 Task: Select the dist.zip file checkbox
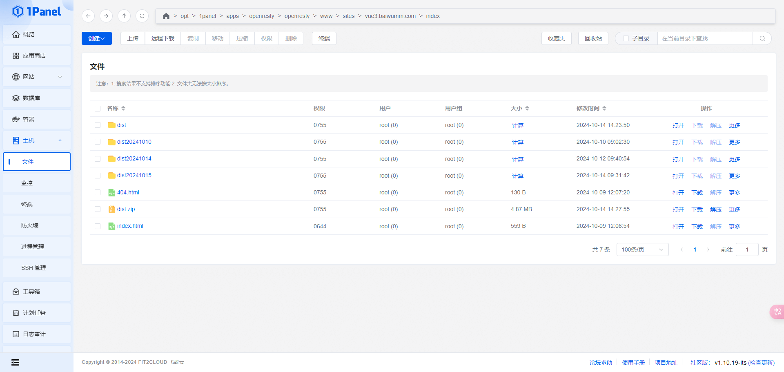(x=98, y=209)
